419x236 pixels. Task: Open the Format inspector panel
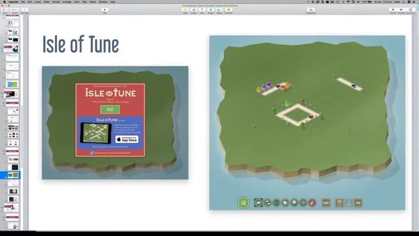click(393, 10)
